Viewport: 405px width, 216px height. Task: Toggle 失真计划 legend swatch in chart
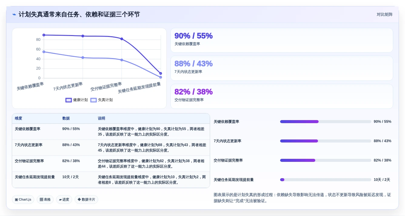click(94, 100)
